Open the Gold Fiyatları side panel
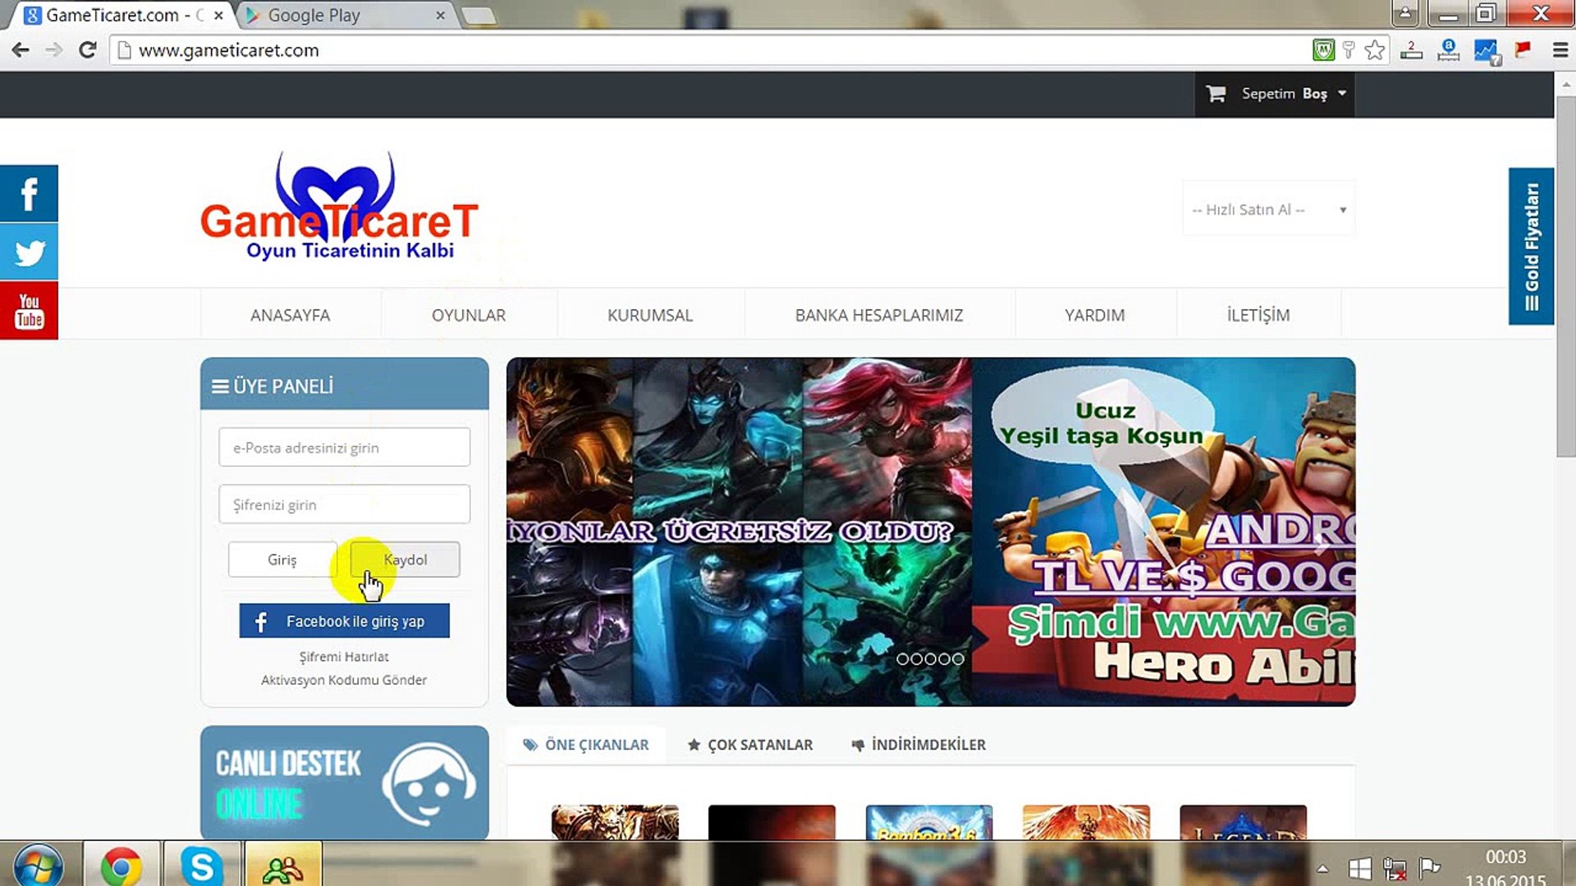 [1531, 246]
